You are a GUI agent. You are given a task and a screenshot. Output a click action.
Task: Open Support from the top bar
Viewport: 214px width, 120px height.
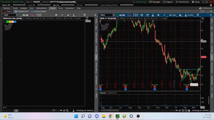coord(168,2)
